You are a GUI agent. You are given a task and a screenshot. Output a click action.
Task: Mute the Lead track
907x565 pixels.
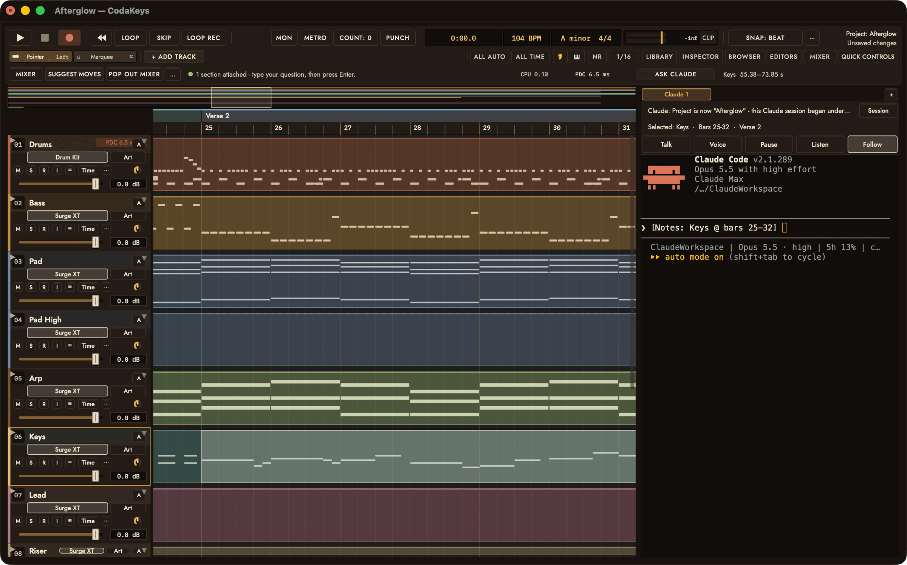(x=18, y=521)
